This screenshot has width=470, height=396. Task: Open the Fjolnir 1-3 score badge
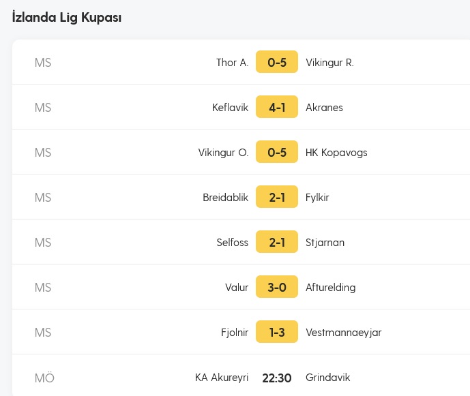click(277, 332)
